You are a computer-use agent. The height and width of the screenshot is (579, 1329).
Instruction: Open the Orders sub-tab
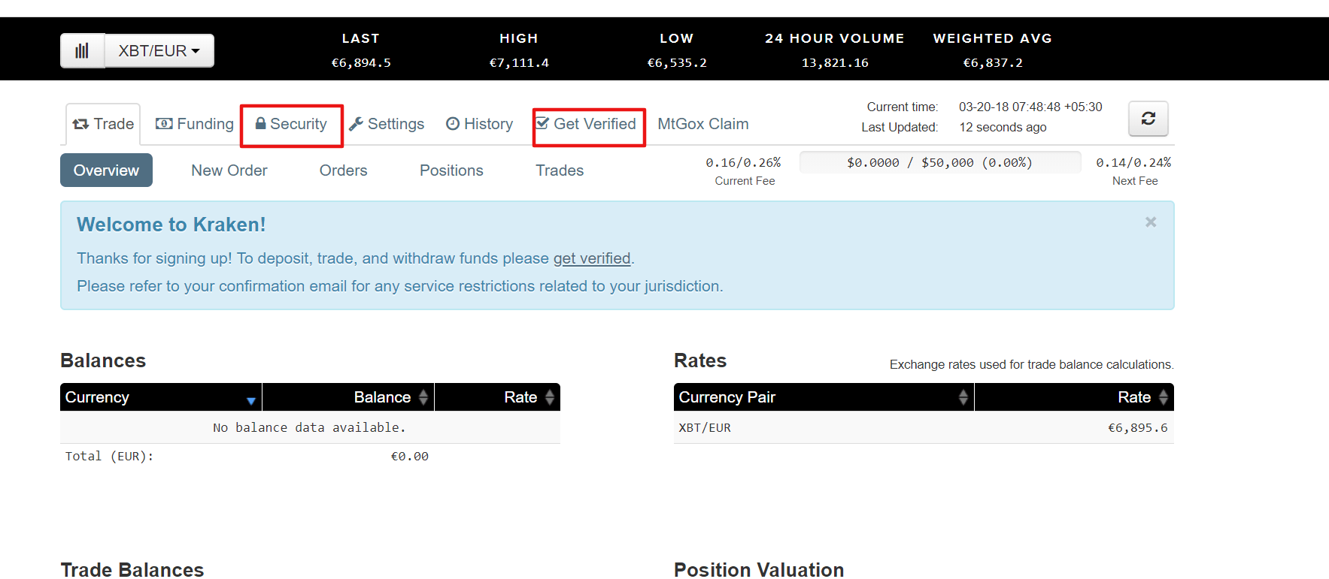[343, 170]
